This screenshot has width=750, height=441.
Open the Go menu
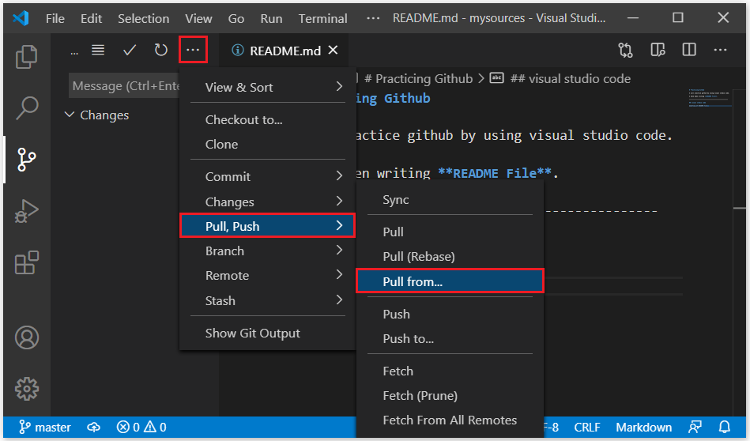[x=236, y=18]
